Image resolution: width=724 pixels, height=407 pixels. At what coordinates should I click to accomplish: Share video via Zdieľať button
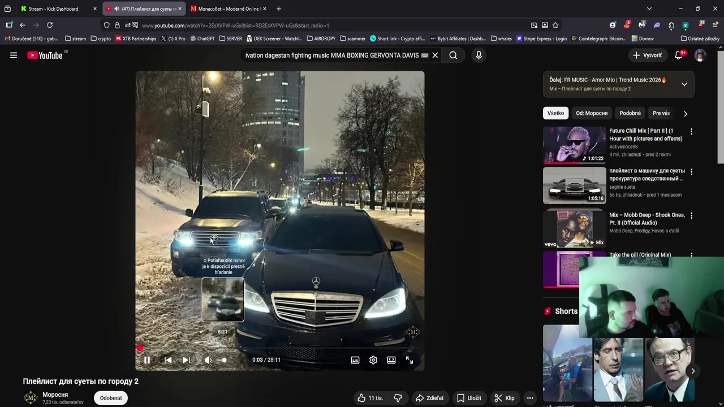point(429,398)
